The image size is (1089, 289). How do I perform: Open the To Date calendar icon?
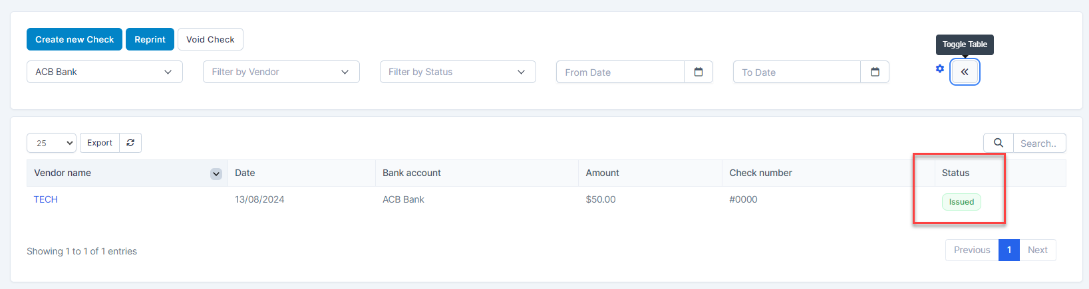click(x=875, y=72)
